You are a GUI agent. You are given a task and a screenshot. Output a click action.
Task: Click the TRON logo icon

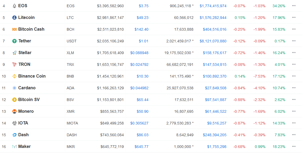pos(14,65)
